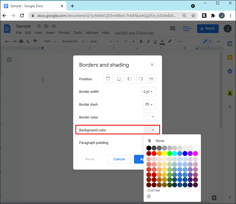This screenshot has height=204, width=236.
Task: Select the right border position icon
Action: coord(141,79)
